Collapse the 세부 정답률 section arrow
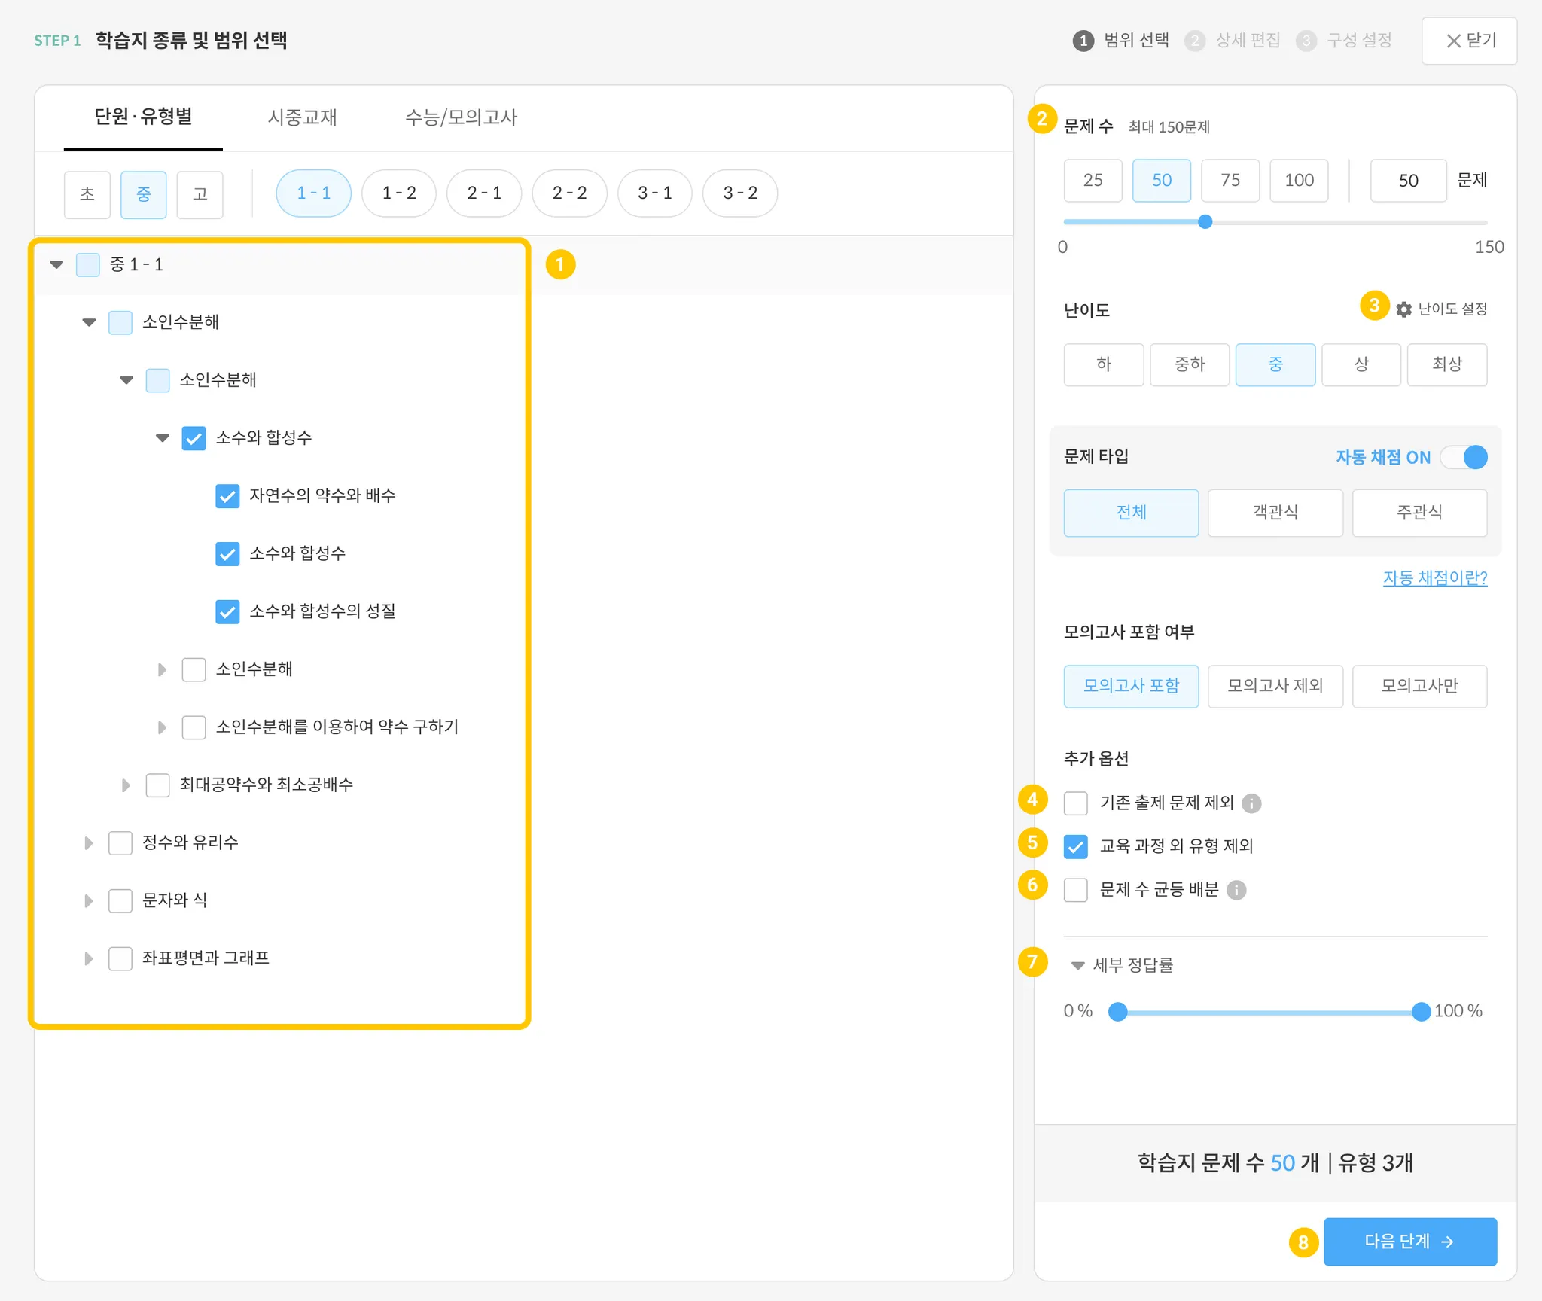Viewport: 1542px width, 1301px height. click(x=1077, y=965)
